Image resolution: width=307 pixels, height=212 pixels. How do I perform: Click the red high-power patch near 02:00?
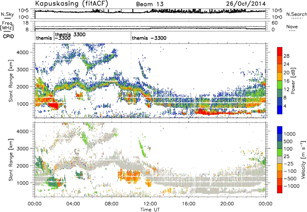(53, 105)
